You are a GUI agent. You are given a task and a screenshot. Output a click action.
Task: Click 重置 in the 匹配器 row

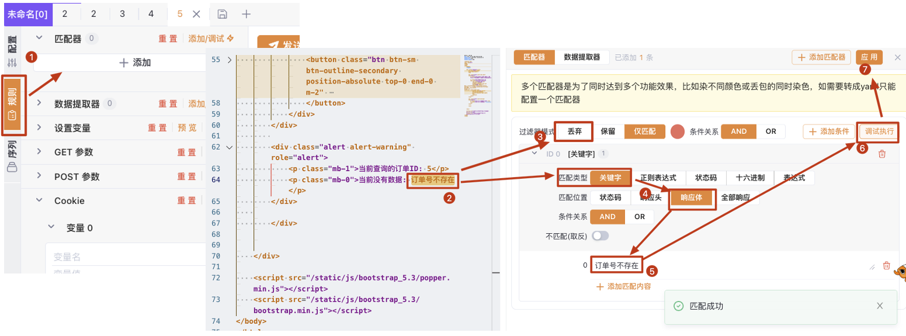click(x=168, y=39)
